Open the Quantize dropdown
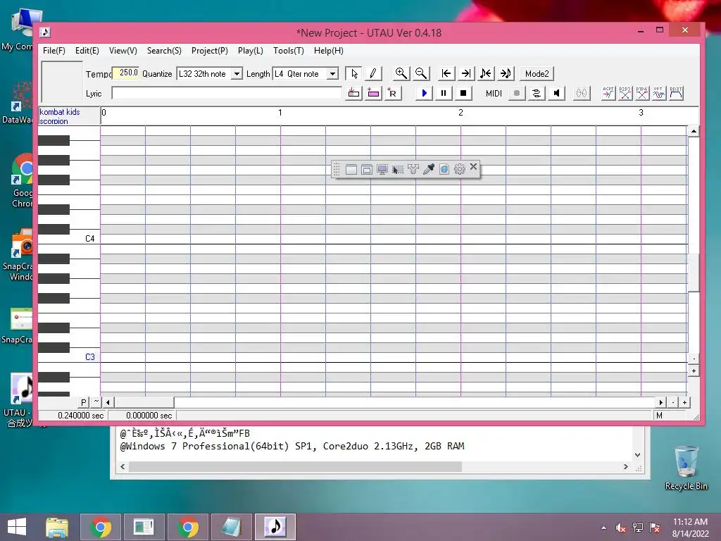The width and height of the screenshot is (721, 541). click(237, 73)
